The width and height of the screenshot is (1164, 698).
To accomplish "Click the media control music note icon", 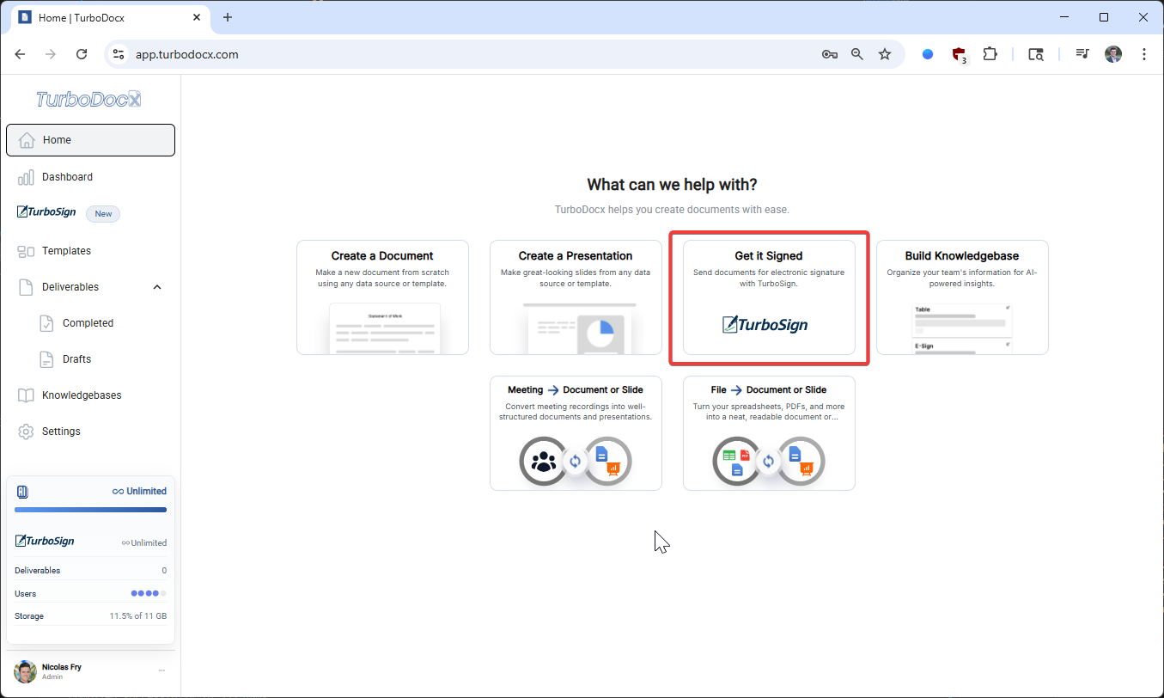I will [x=1082, y=54].
